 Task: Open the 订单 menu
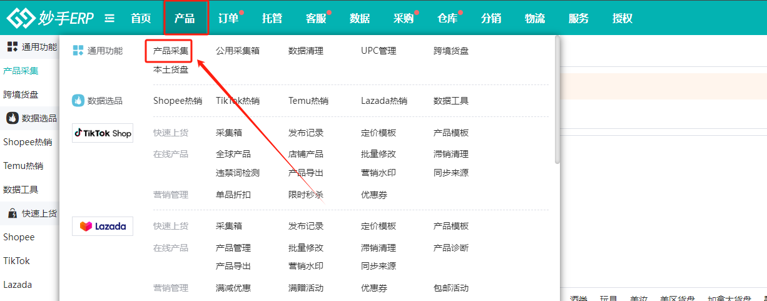pos(228,18)
